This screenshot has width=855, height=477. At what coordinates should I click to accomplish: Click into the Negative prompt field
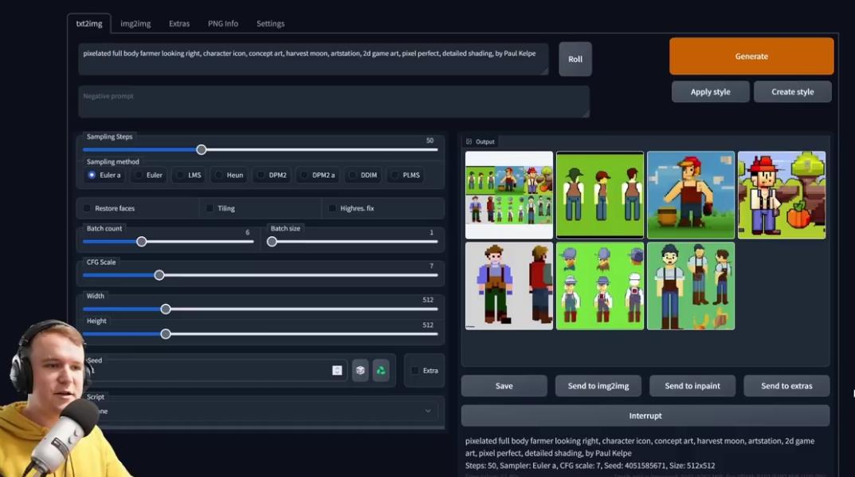pos(333,102)
